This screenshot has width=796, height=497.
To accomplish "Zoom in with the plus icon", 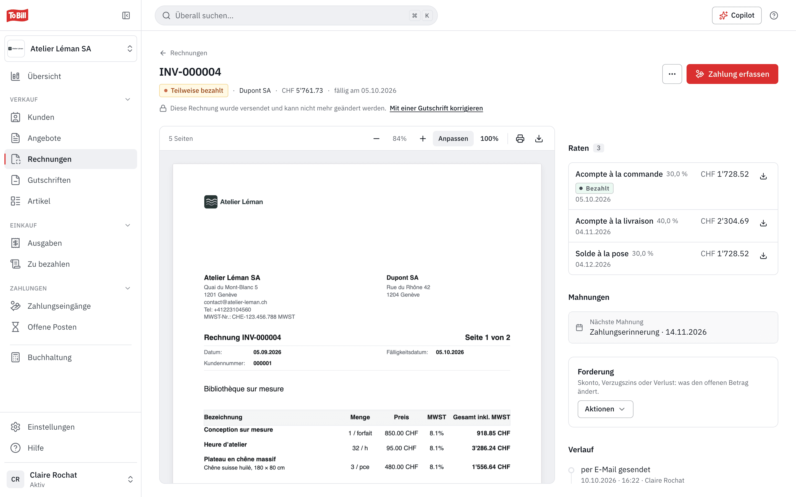I will 423,138.
